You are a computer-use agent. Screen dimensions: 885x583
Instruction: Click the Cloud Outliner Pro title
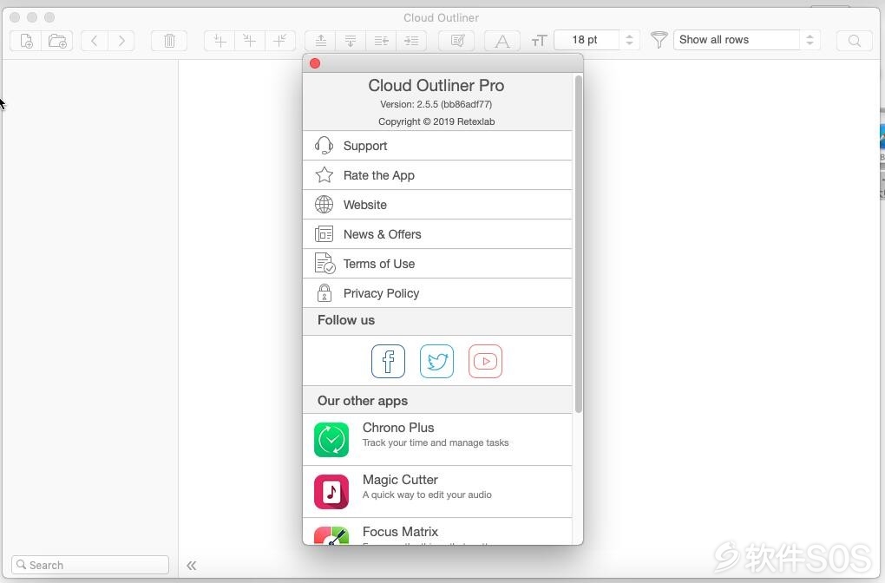pos(436,85)
